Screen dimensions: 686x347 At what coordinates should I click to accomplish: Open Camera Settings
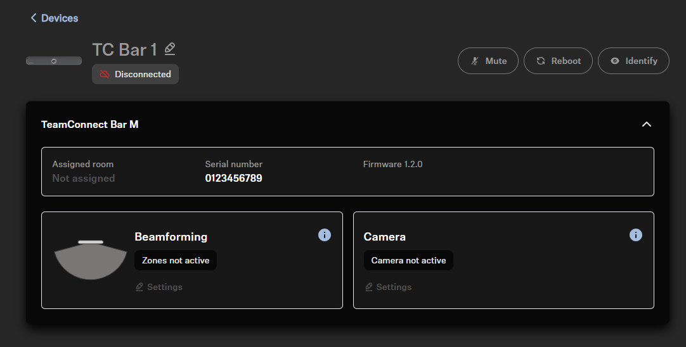click(388, 287)
